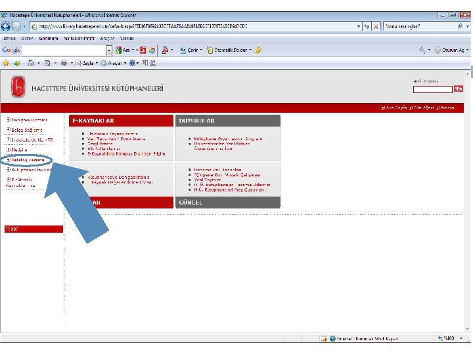
Task: Click the Kütüphane Hakkında sidebar link
Action: (x=31, y=170)
